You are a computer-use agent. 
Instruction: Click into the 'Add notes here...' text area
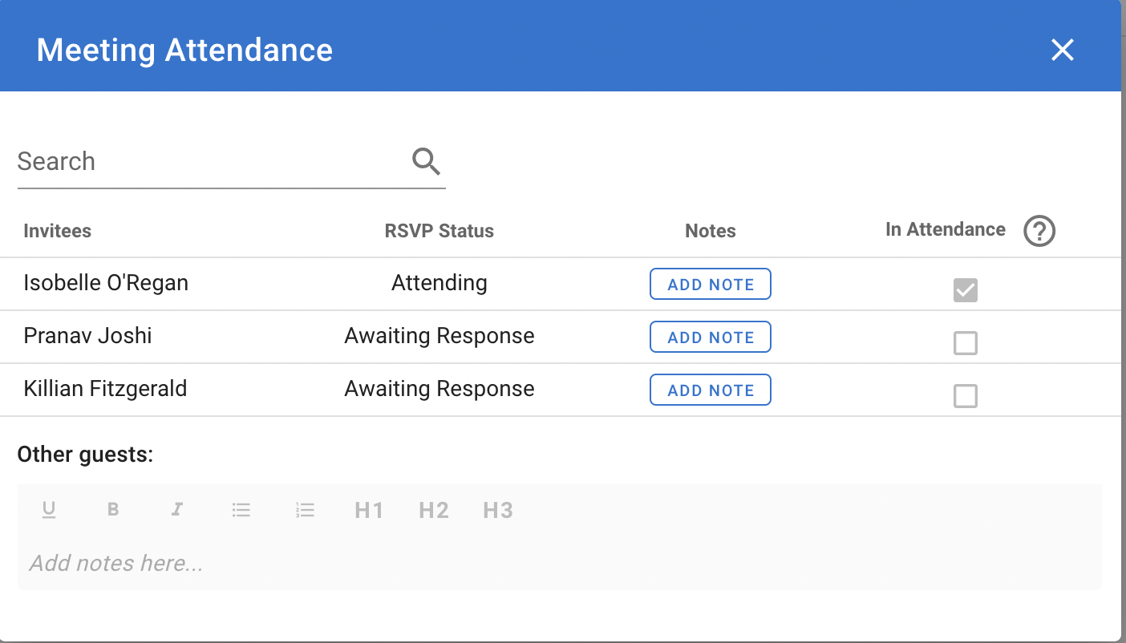(x=560, y=563)
